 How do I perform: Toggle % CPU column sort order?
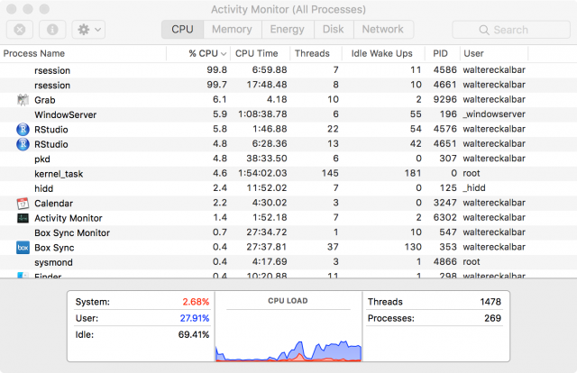point(198,54)
